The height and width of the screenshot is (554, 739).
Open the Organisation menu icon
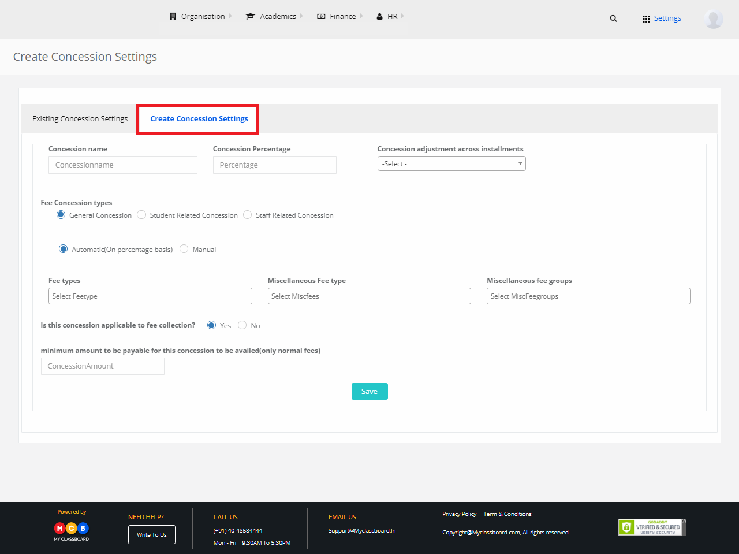[x=172, y=16]
